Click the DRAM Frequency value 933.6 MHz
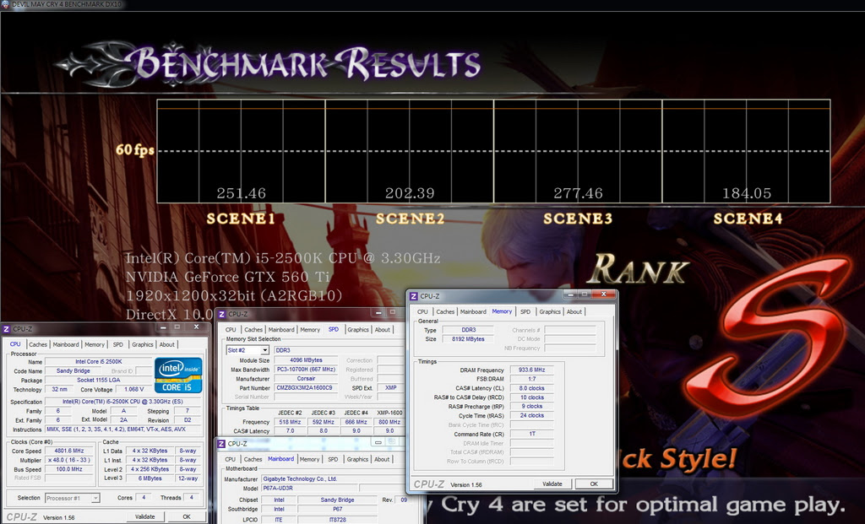Image resolution: width=865 pixels, height=524 pixels. 532,370
